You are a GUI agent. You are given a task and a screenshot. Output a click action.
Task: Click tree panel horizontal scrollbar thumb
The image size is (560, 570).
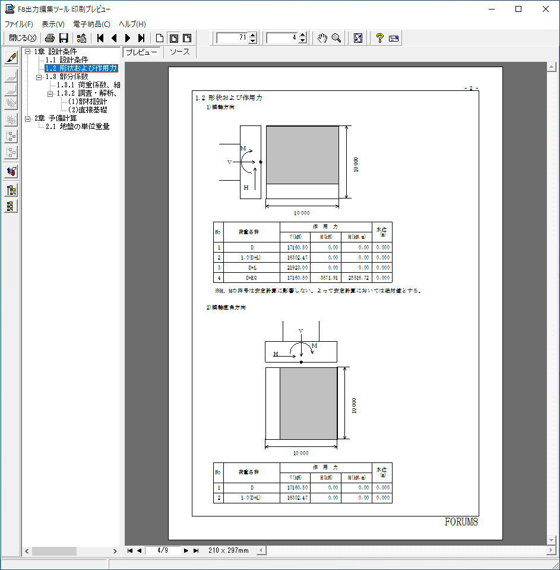pos(55,551)
